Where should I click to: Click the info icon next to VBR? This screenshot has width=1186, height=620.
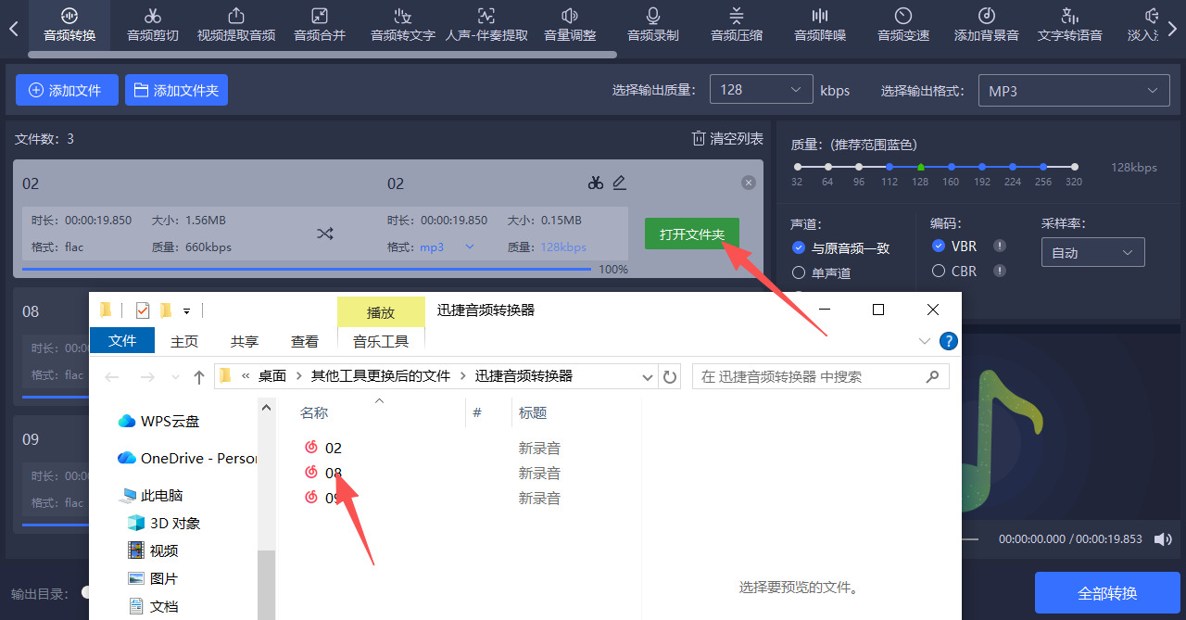point(1000,246)
